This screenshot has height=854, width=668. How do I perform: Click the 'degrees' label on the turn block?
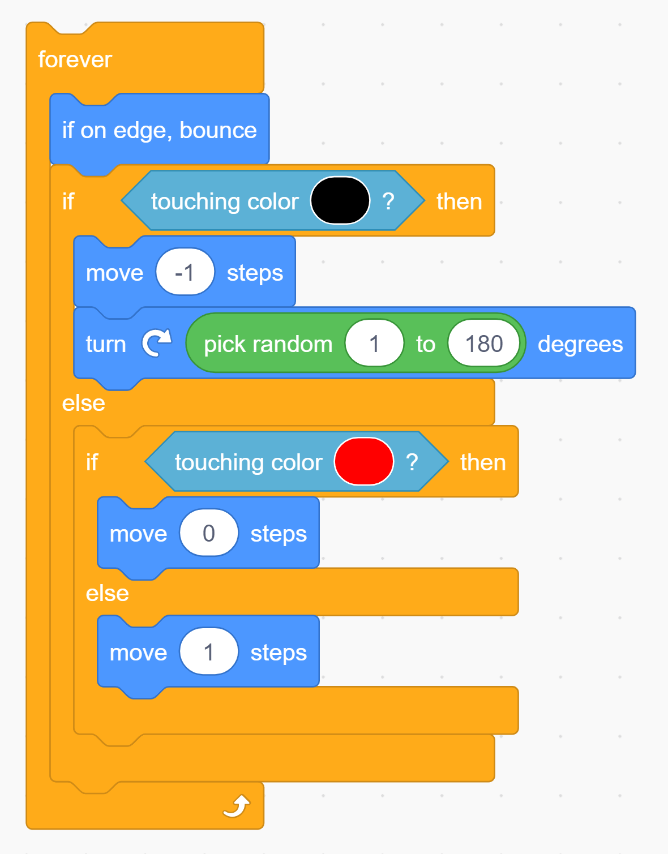[580, 344]
